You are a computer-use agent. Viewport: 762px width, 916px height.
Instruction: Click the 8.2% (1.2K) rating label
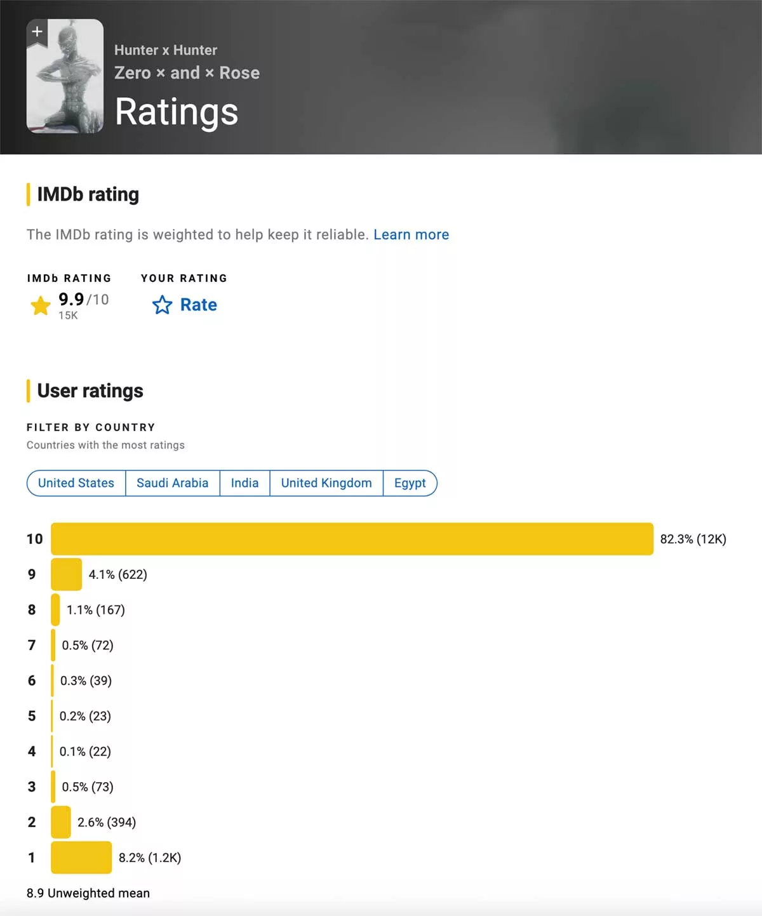tap(150, 858)
